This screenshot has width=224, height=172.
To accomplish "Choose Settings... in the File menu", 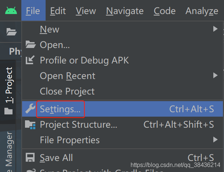I will pos(60,109).
